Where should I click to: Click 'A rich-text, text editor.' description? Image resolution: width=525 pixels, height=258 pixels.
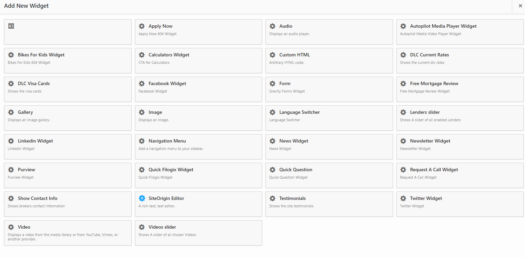[x=157, y=206]
